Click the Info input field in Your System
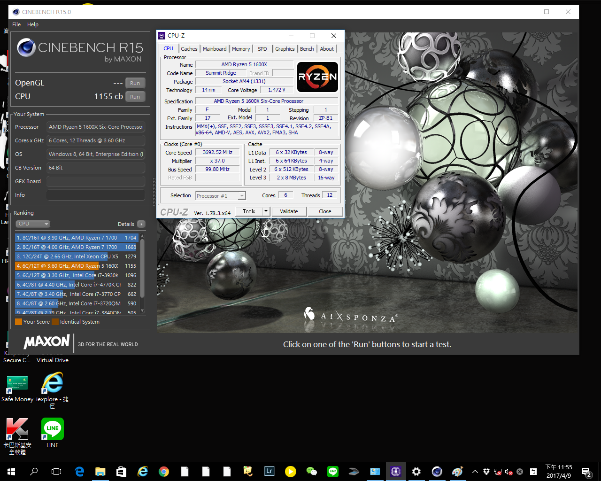Viewport: 601px width, 481px height. click(x=96, y=195)
